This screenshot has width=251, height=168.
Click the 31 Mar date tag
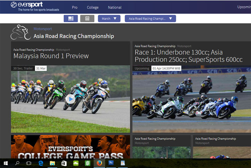tap(41, 68)
